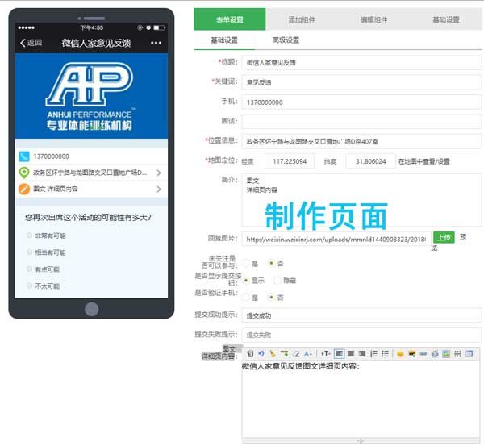Switch to the 添加组件 tab
The height and width of the screenshot is (446, 484).
302,19
